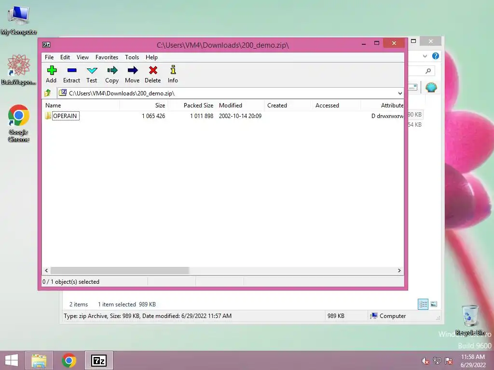Open the Tools menu

pyautogui.click(x=132, y=57)
